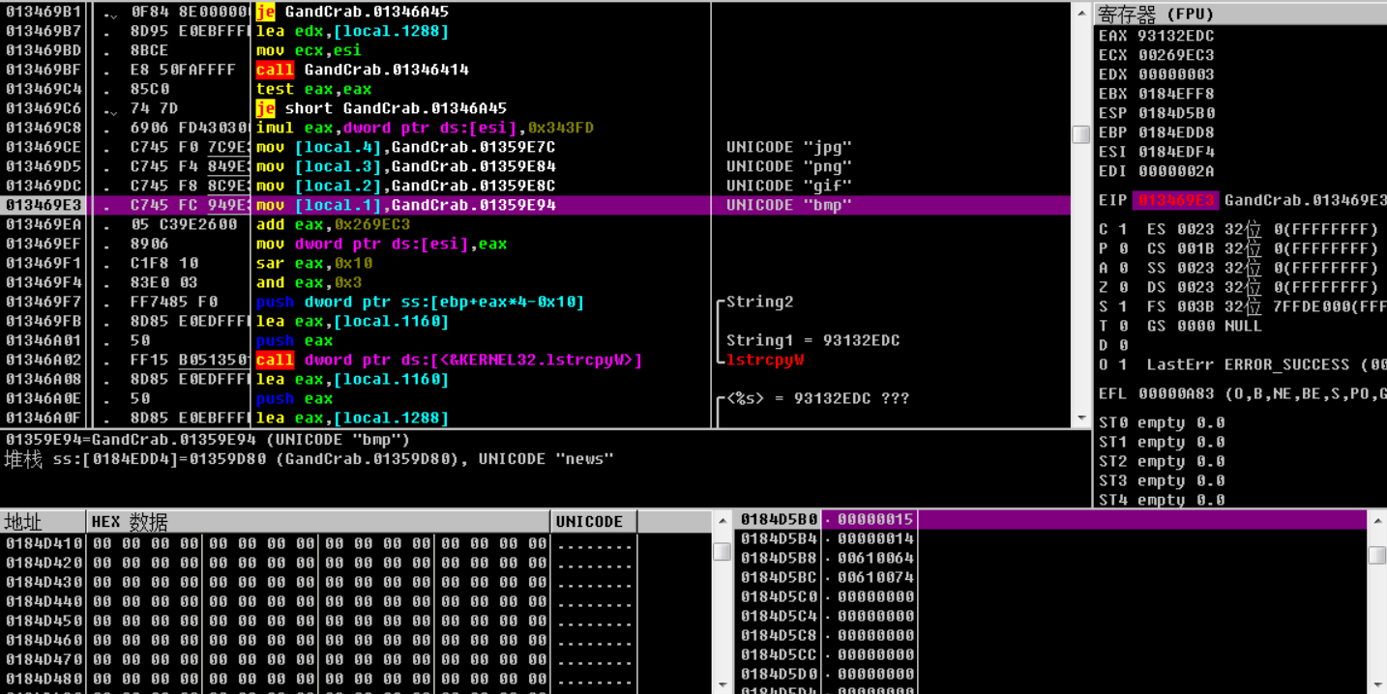Select the add eax,0x269EC3 instruction
Screen dimensions: 1387x694
click(333, 224)
